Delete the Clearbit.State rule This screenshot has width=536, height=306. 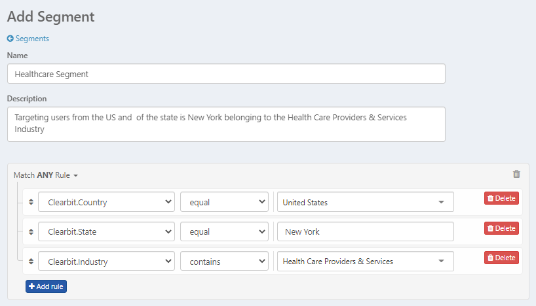[501, 228]
